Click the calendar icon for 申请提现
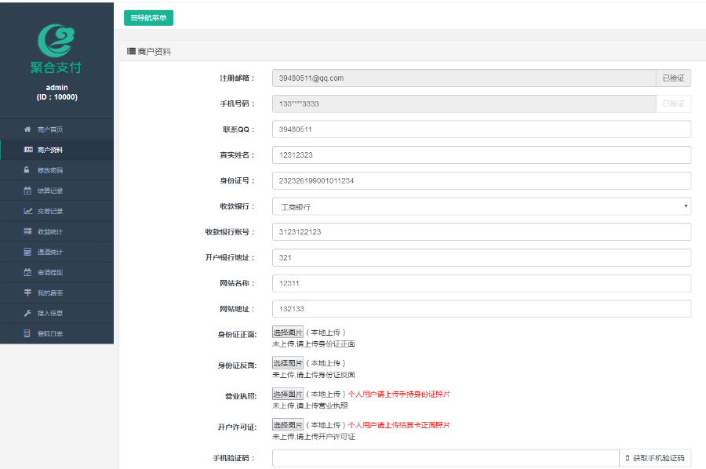Image resolution: width=706 pixels, height=469 pixels. point(27,272)
